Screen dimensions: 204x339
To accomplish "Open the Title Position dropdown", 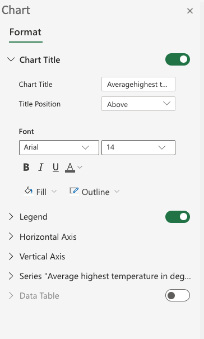I will point(138,104).
